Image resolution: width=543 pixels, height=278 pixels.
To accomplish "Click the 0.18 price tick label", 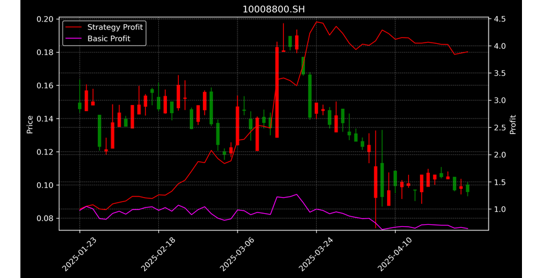I will 45,53.
